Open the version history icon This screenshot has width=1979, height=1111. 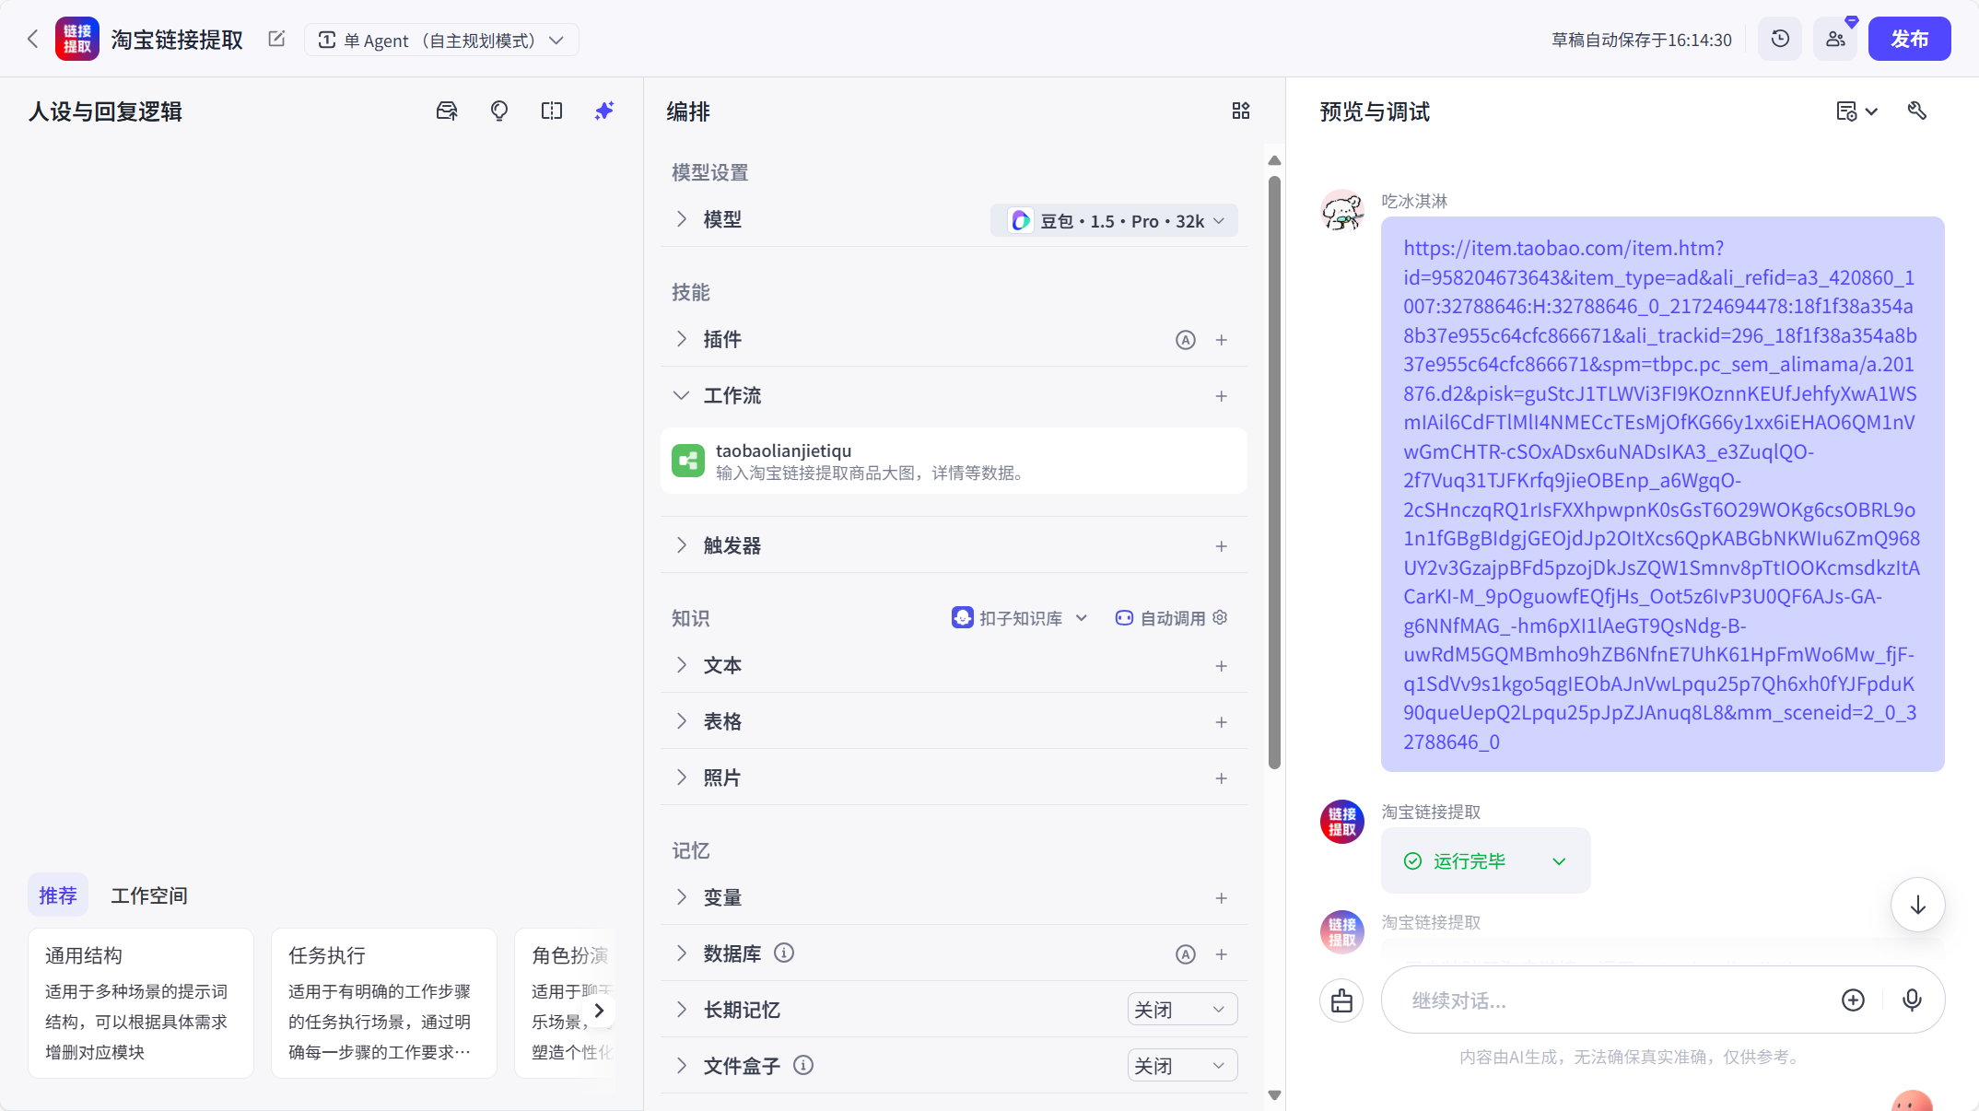[x=1779, y=39]
